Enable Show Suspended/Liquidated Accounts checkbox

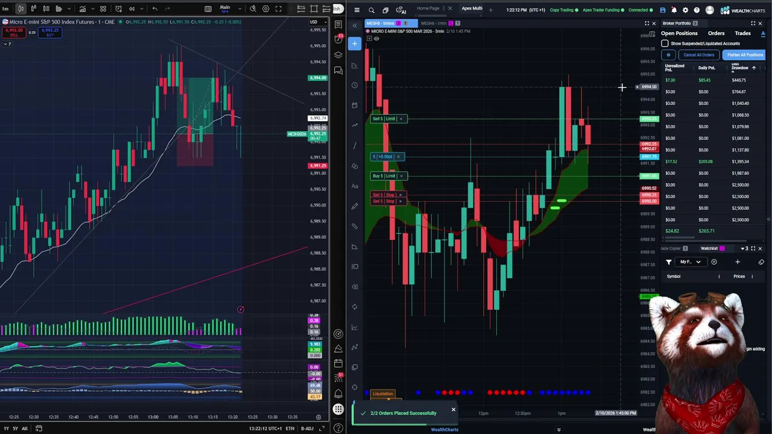point(665,43)
